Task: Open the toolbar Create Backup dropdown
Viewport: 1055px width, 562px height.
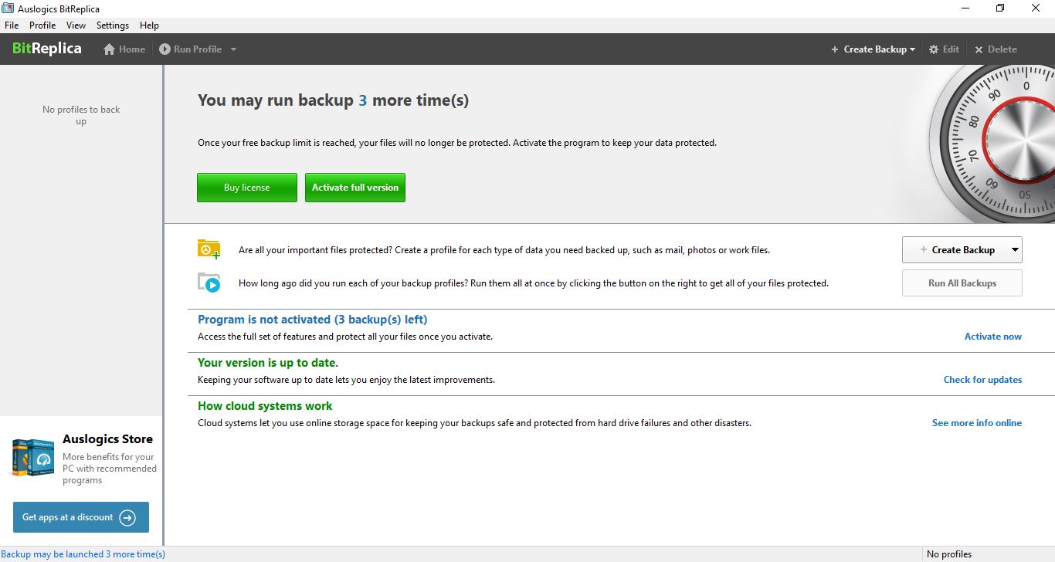Action: tap(873, 49)
